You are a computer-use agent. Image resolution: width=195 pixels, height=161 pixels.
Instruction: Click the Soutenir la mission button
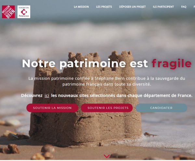52,108
